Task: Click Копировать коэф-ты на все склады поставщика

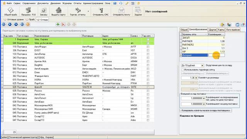Action: (206, 110)
